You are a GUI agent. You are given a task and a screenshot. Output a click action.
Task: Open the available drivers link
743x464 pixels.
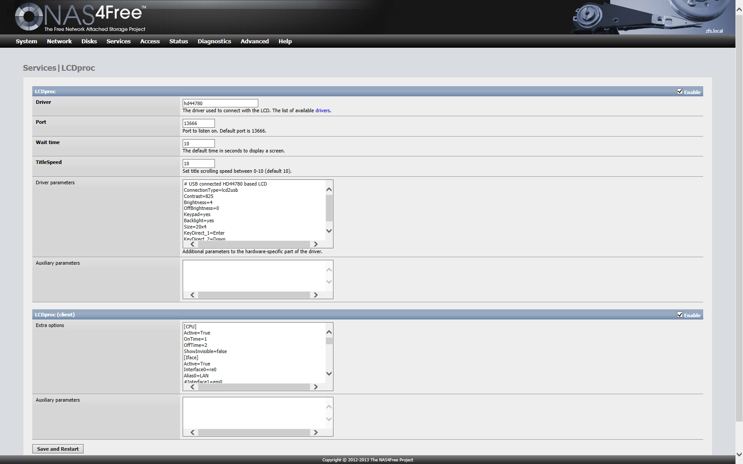(x=322, y=110)
